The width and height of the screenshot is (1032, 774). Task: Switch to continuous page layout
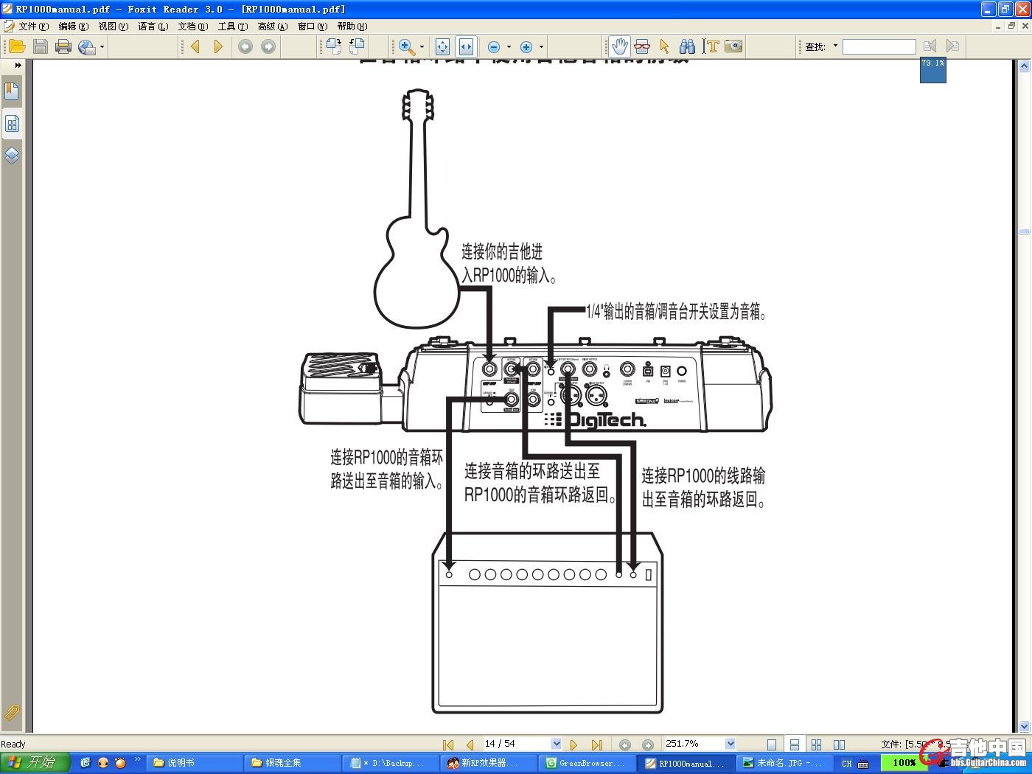(794, 745)
